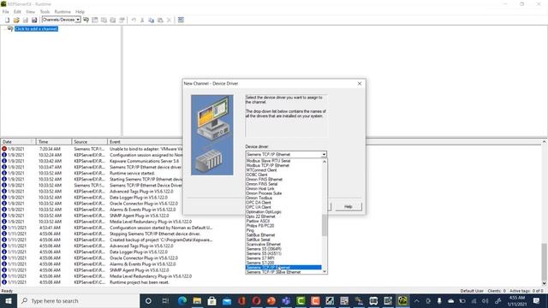Click driver list scroll down arrow
This screenshot has width=548, height=308.
click(325, 271)
